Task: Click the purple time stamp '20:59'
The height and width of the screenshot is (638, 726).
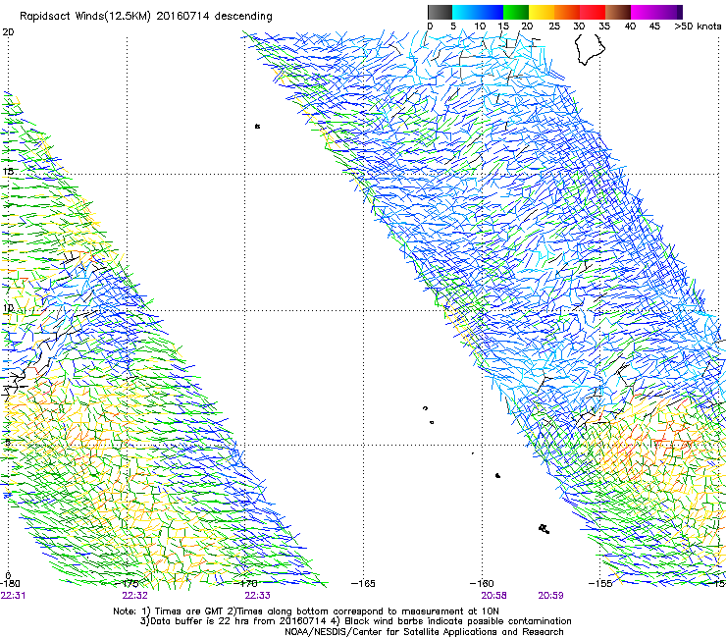Action: coord(550,596)
